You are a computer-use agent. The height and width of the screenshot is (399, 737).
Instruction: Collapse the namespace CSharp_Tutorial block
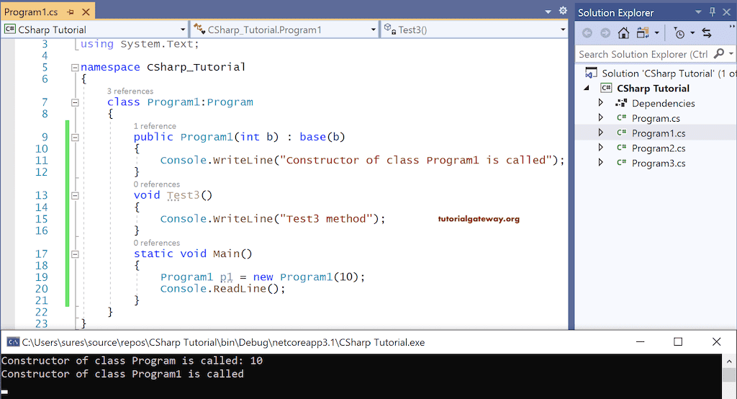tap(75, 67)
